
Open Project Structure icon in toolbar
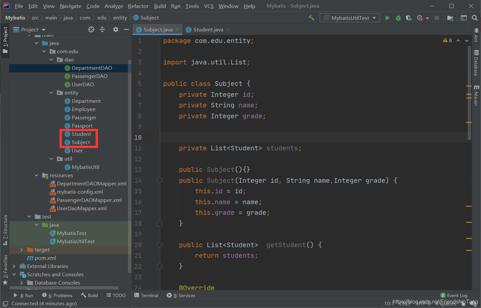pyautogui.click(x=450, y=18)
